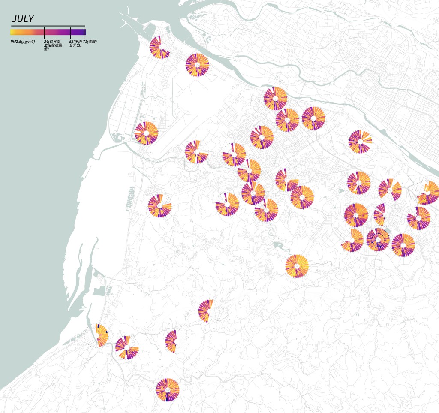Select the isolated radial chart in the northeast
The height and width of the screenshot is (413, 439).
[x=360, y=142]
